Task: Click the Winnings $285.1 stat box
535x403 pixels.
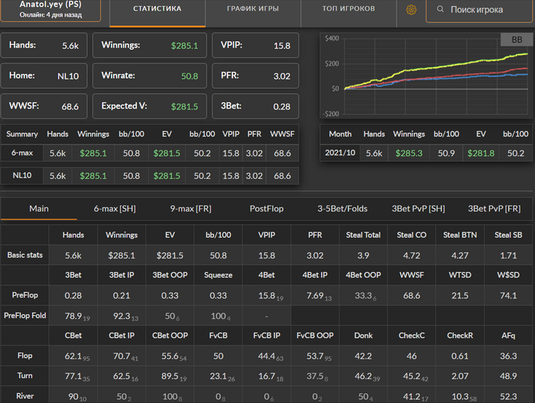Action: [150, 45]
